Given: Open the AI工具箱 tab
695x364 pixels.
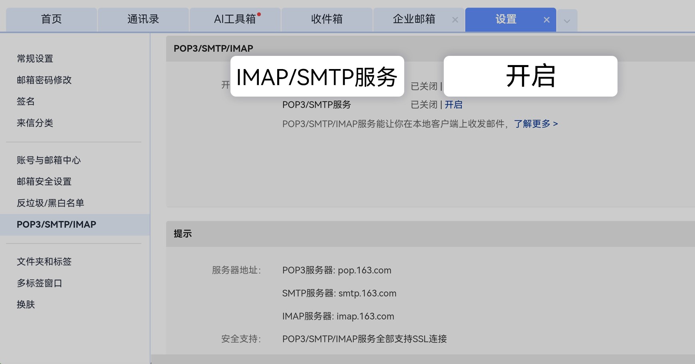Looking at the screenshot, I should pyautogui.click(x=235, y=19).
